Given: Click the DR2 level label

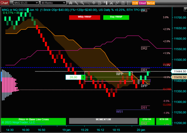Looking at the screenshot, I should [144, 48].
